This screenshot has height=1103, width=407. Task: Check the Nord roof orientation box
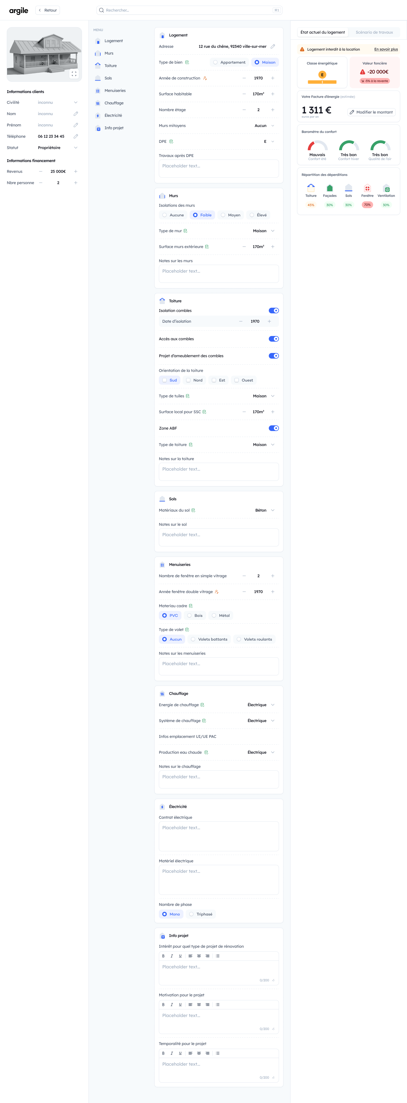click(x=188, y=380)
